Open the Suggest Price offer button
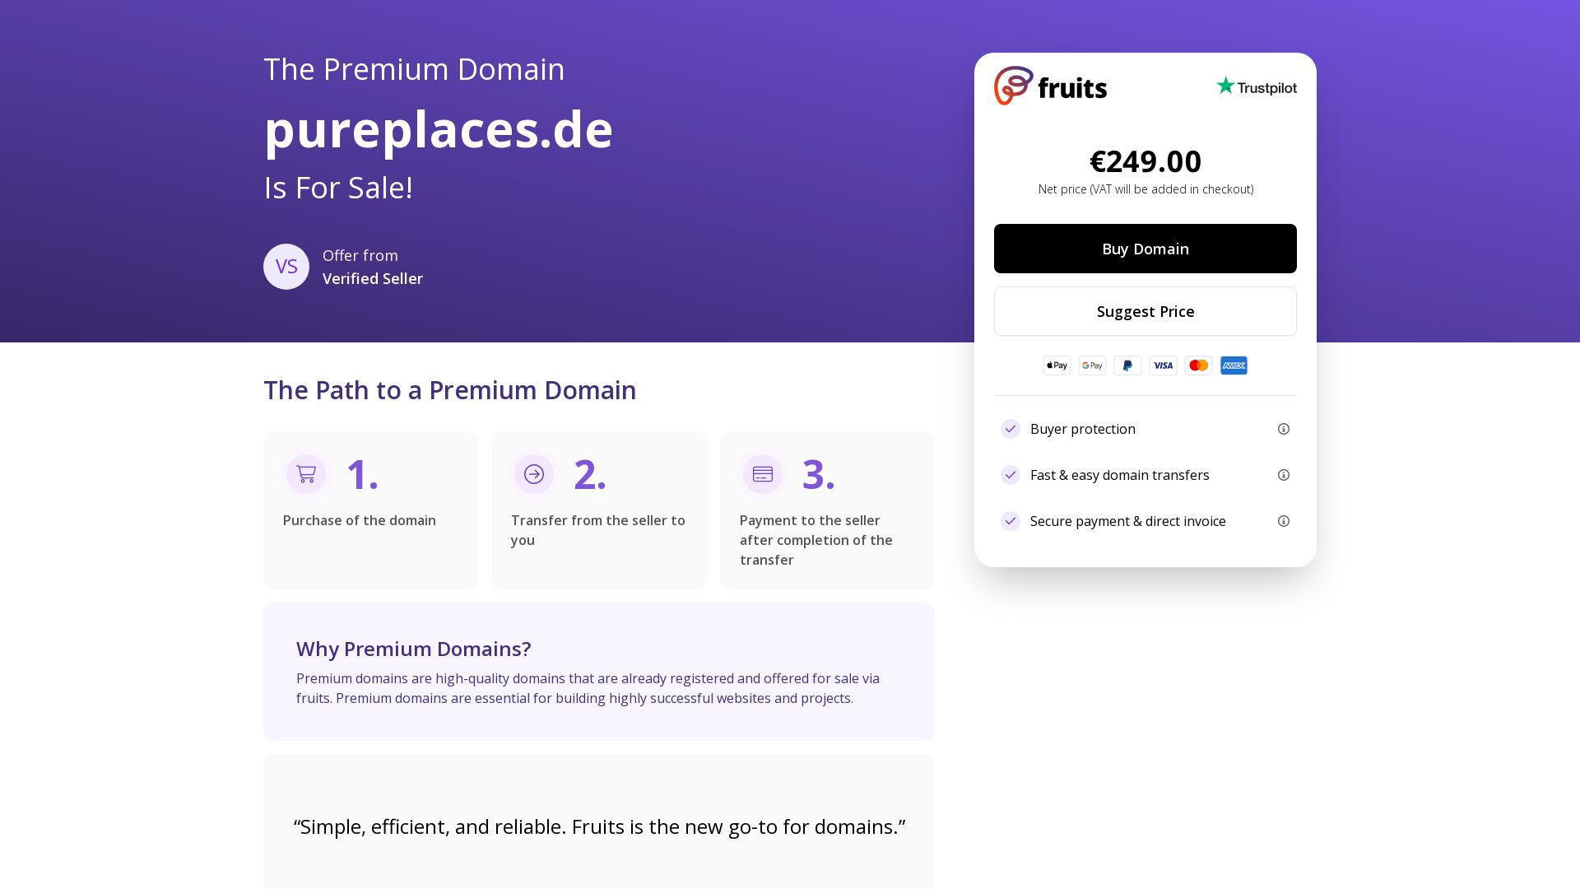Screen dimensions: 1580x889 [x=1145, y=311]
